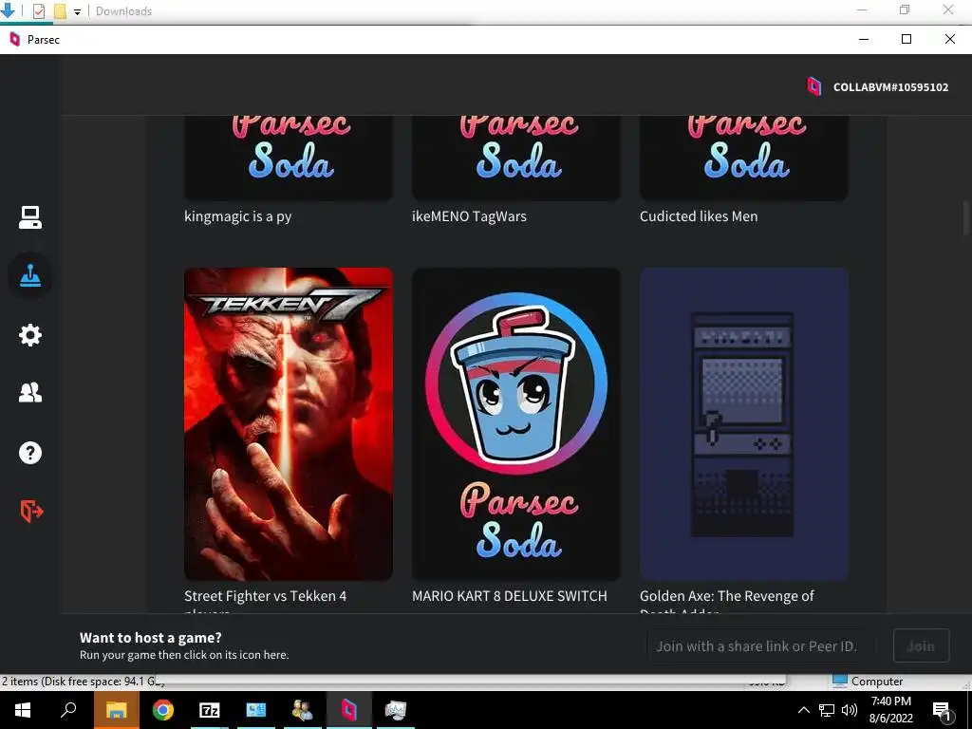Focus the share link or Peer ID field

click(x=760, y=645)
